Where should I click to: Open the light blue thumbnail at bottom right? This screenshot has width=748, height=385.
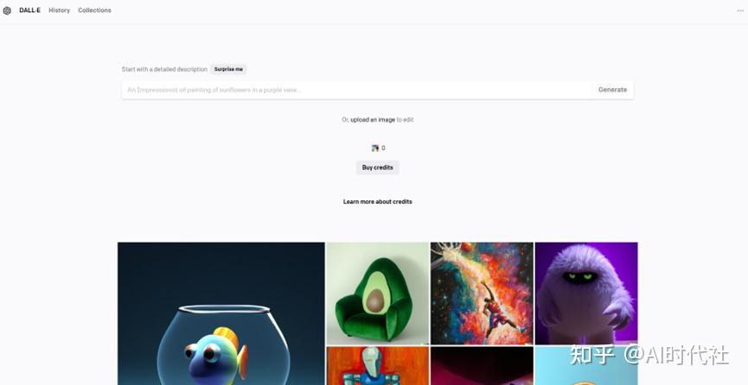[586, 366]
